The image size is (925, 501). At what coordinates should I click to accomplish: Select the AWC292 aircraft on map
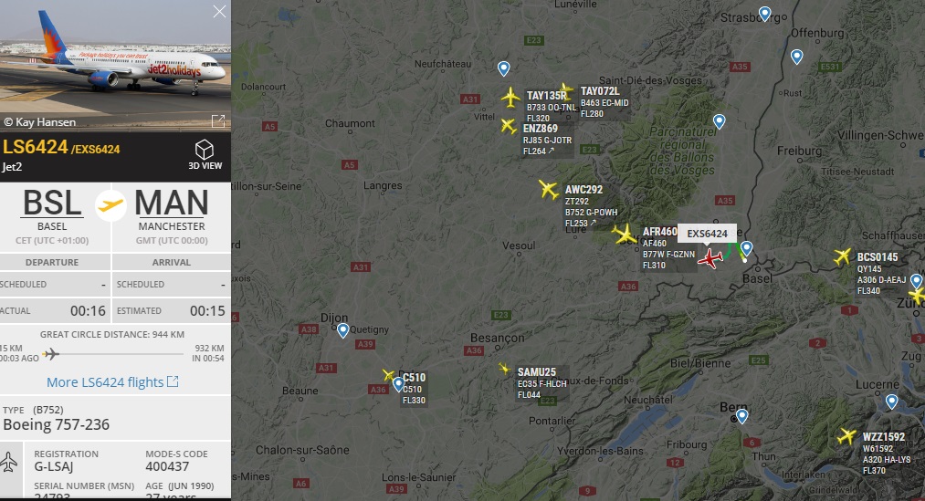point(549,189)
